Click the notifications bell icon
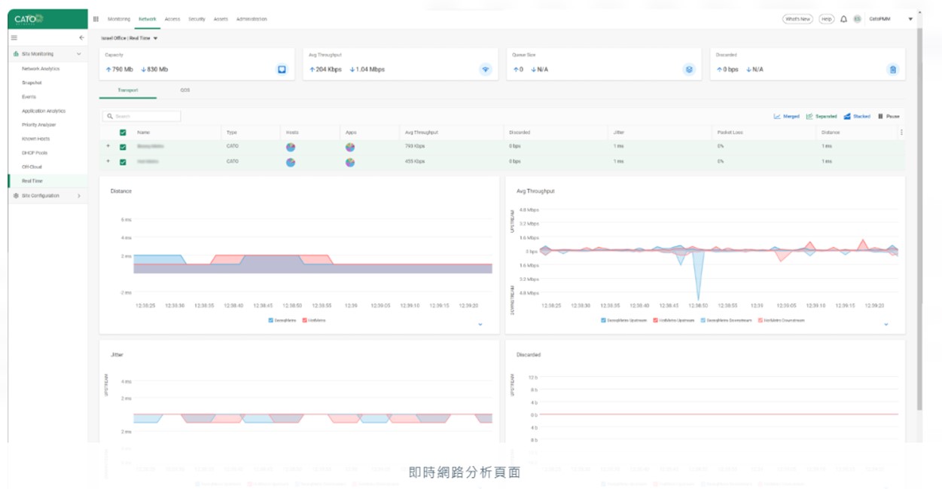Screen dimensions: 942x489 [x=843, y=19]
